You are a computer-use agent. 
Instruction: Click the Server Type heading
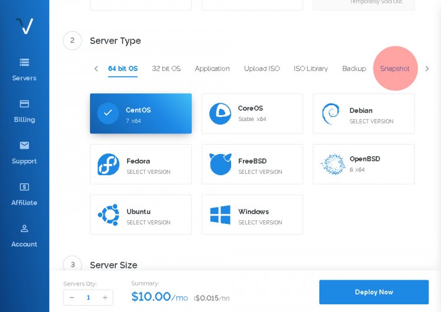tap(115, 41)
